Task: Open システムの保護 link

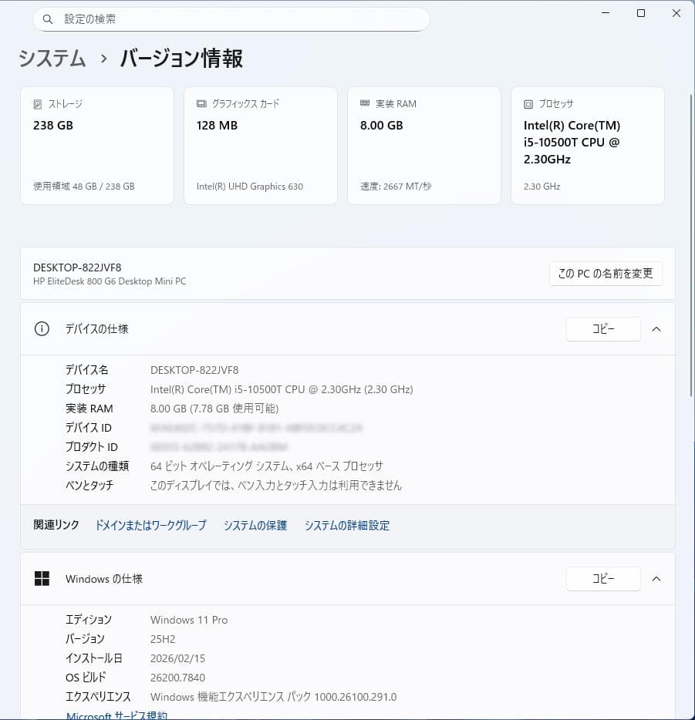Action: click(x=255, y=525)
